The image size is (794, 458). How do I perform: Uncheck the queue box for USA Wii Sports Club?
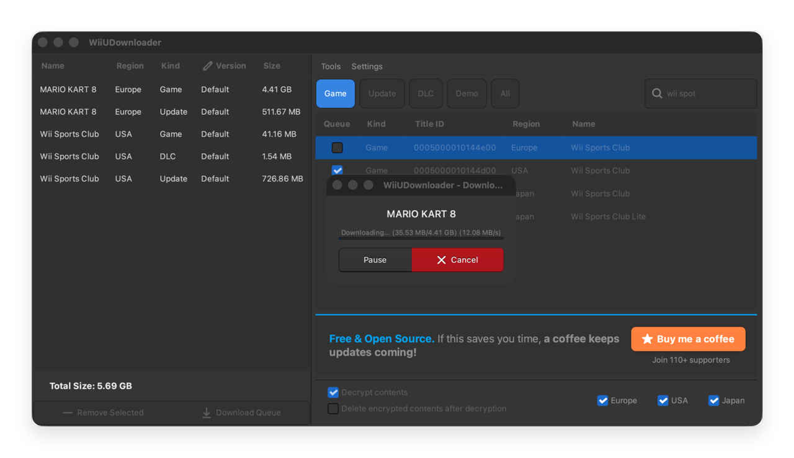[337, 170]
